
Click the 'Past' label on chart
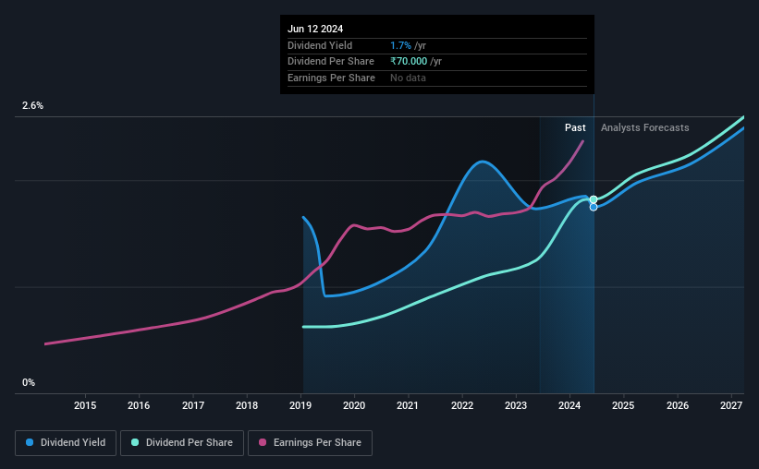coord(575,127)
